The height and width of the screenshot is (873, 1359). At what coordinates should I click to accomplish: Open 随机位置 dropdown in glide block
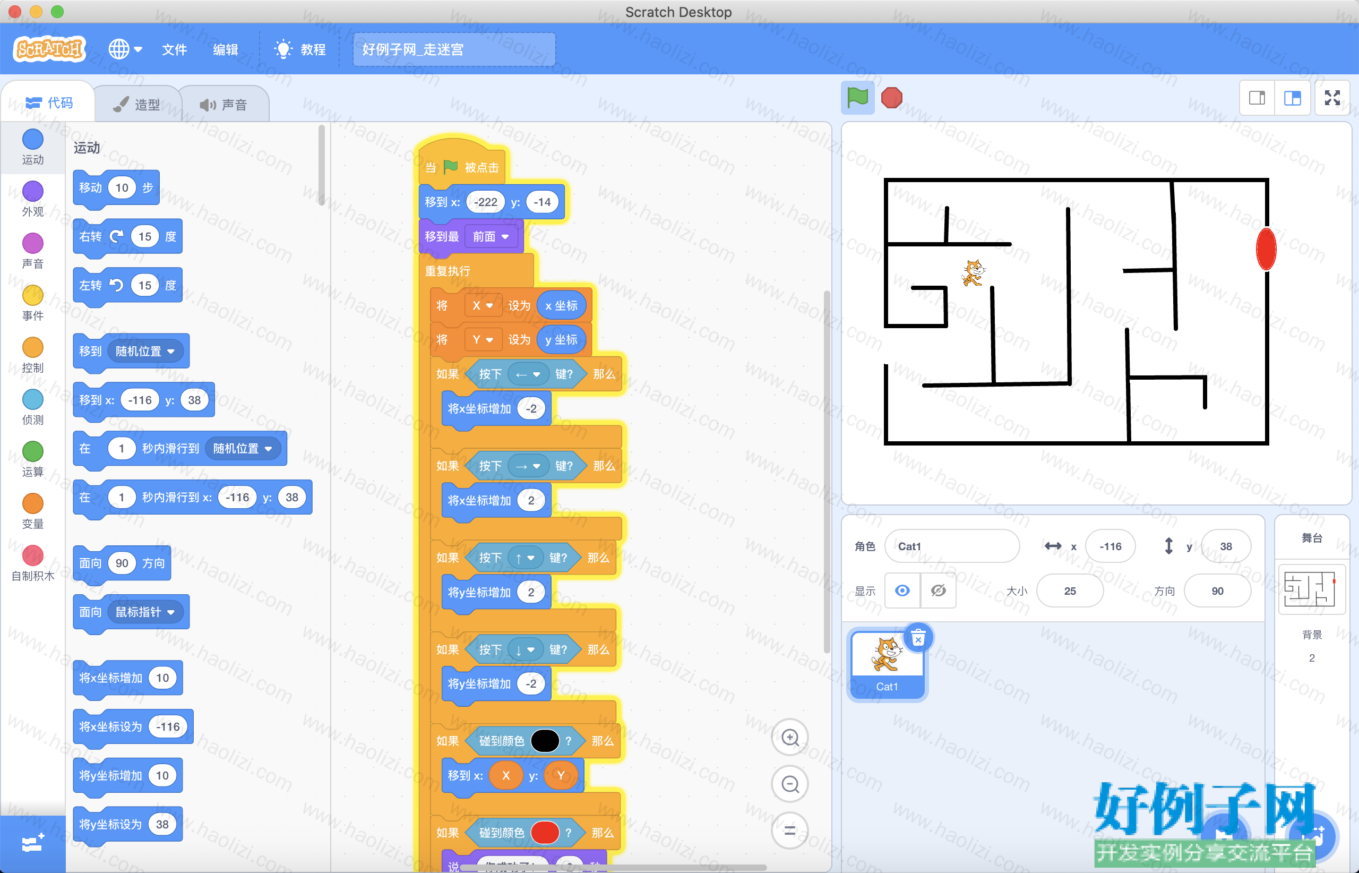pyautogui.click(x=243, y=448)
